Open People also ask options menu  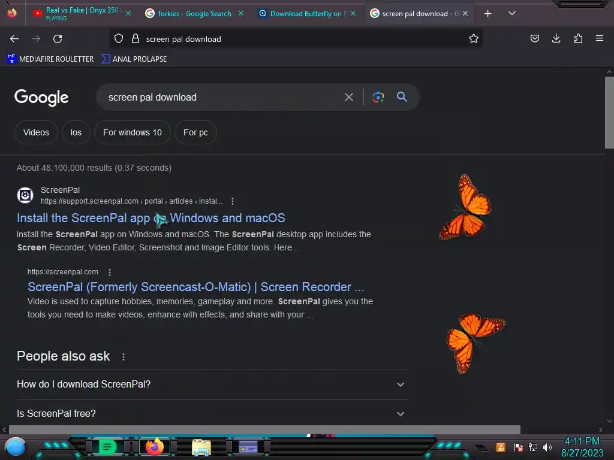click(x=124, y=357)
